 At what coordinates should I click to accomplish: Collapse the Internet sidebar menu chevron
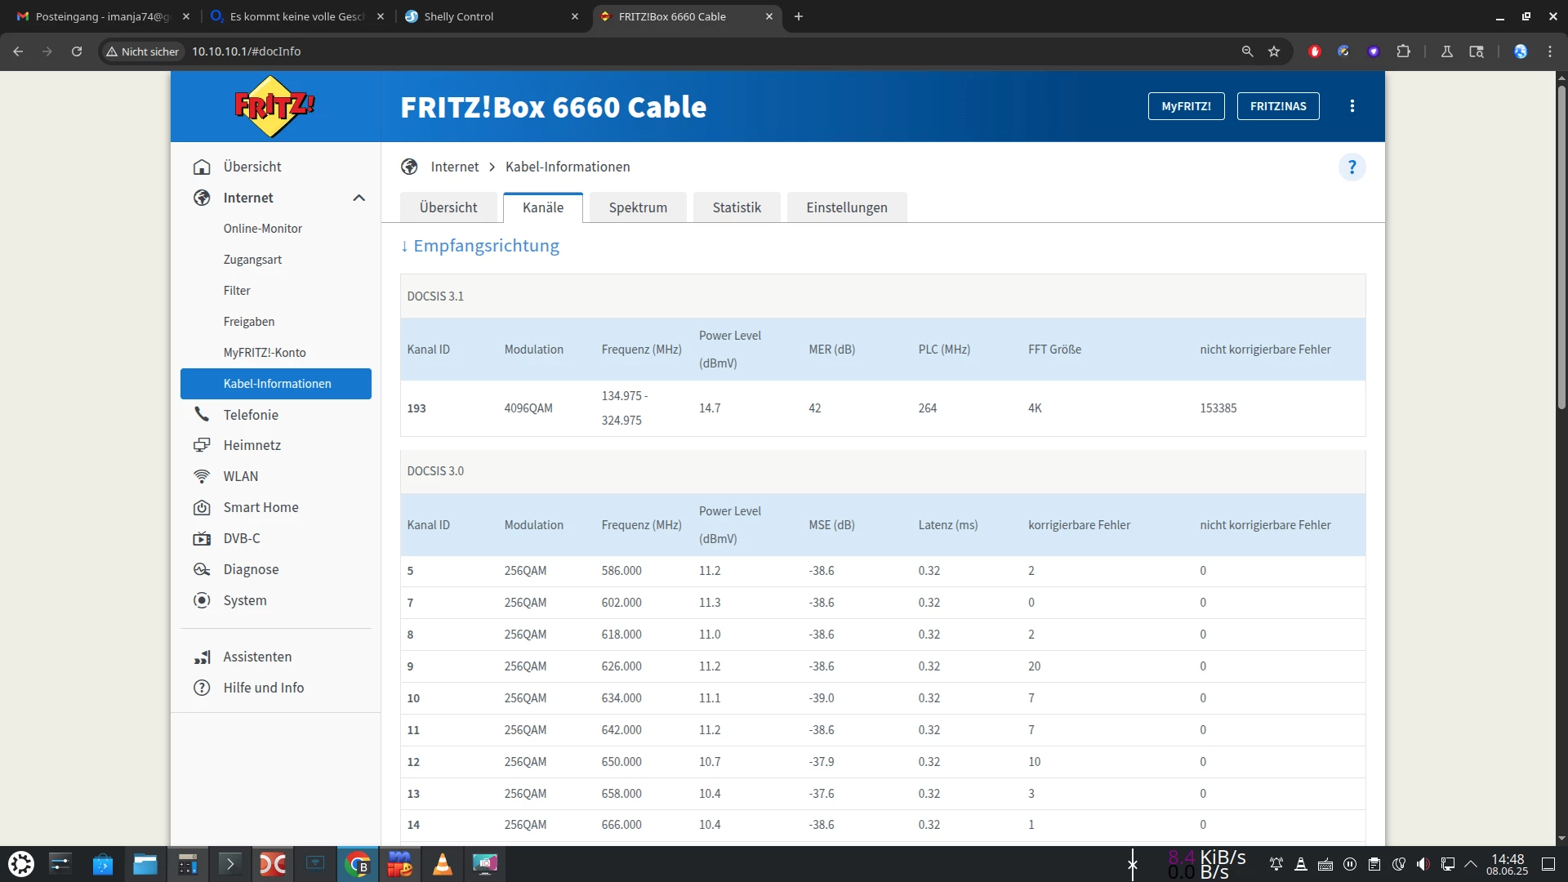(x=359, y=198)
